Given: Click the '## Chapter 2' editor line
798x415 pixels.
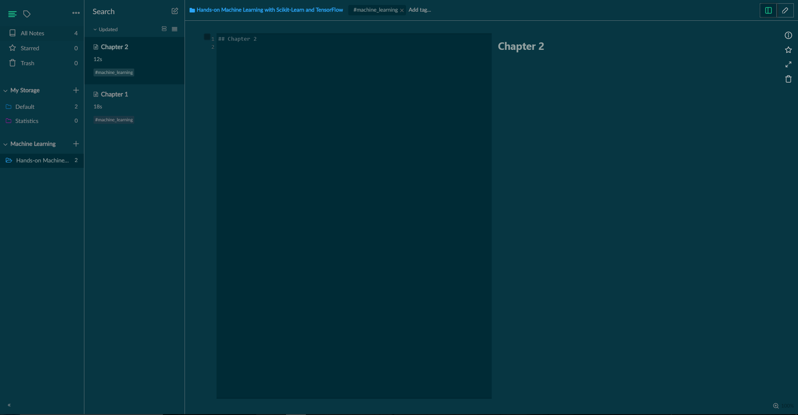Looking at the screenshot, I should [x=237, y=39].
